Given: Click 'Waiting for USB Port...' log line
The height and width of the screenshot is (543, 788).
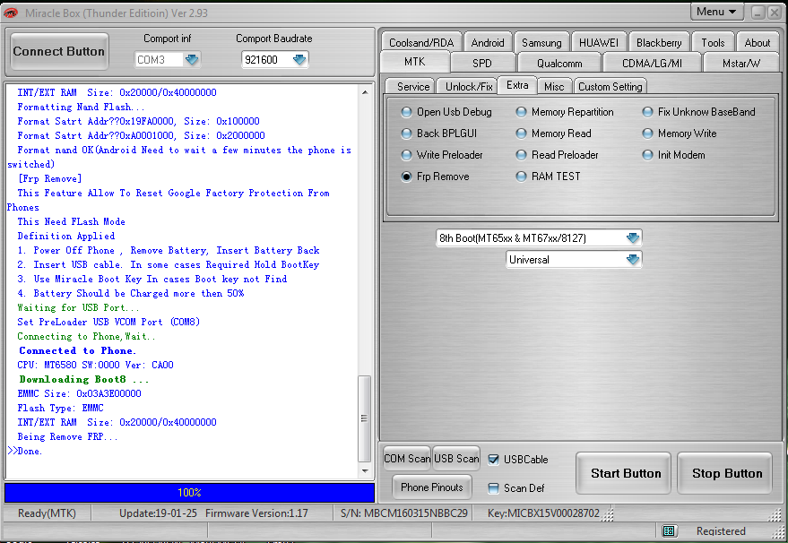Looking at the screenshot, I should tap(78, 308).
